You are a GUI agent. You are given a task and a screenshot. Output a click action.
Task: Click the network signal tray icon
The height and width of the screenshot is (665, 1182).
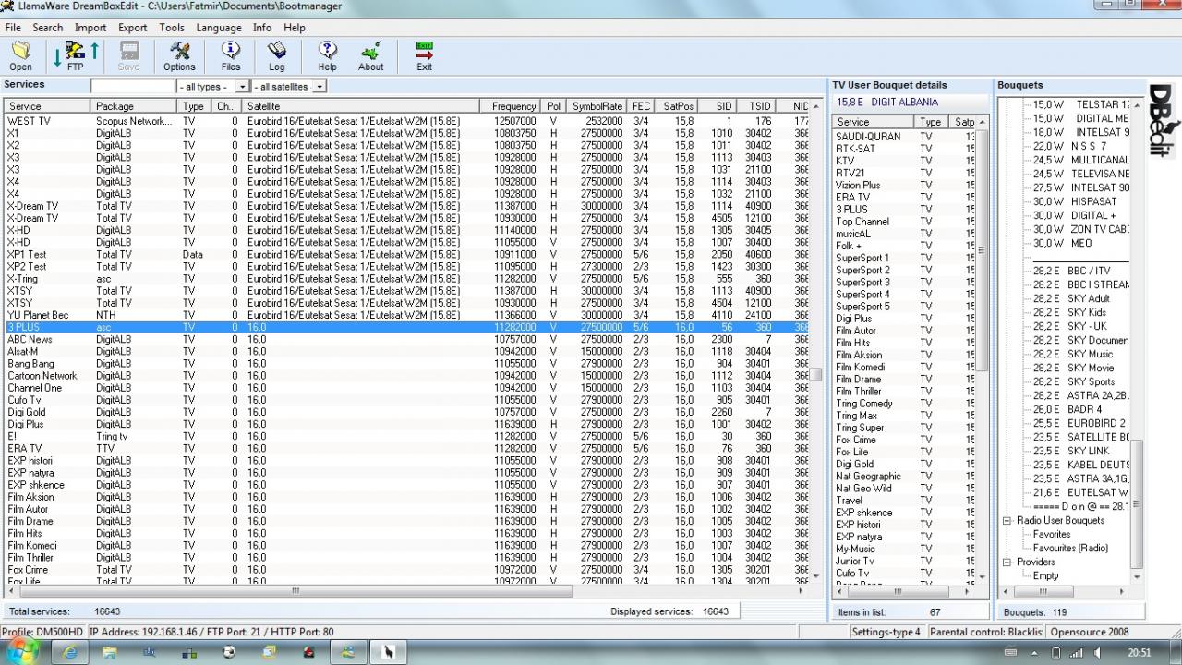(1078, 653)
